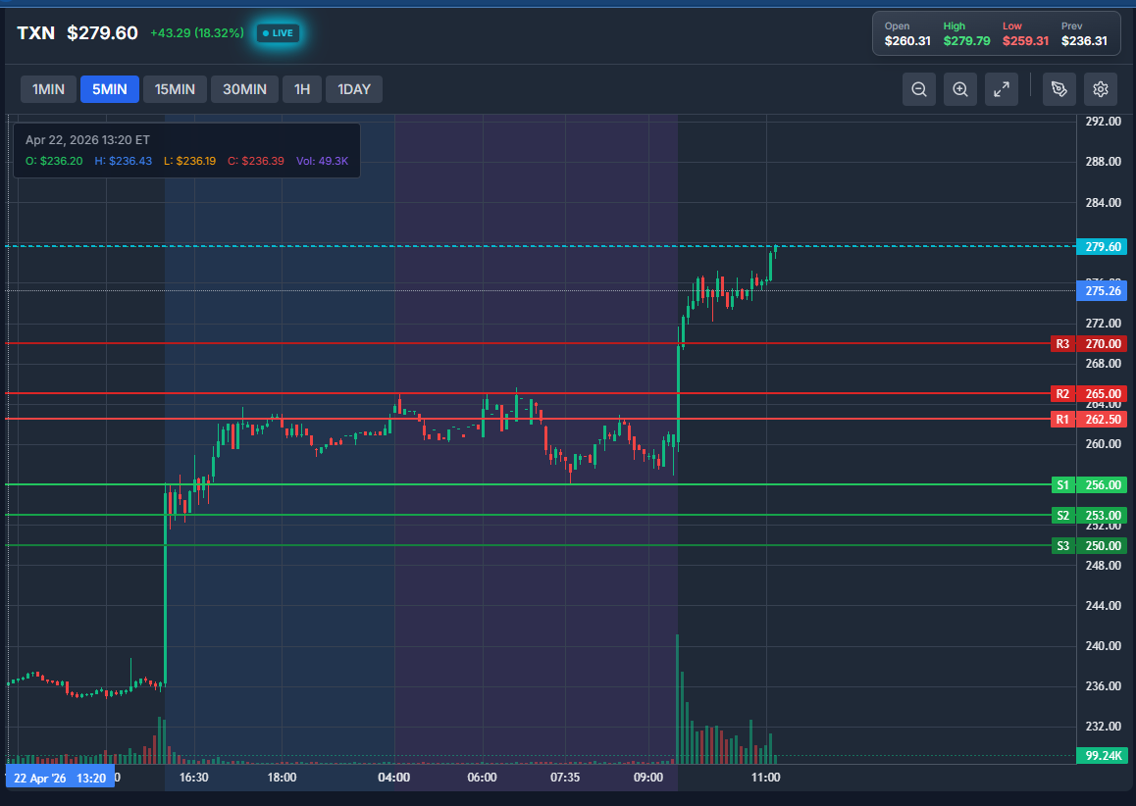
Task: Click the 09:00 time axis label
Action: point(648,778)
